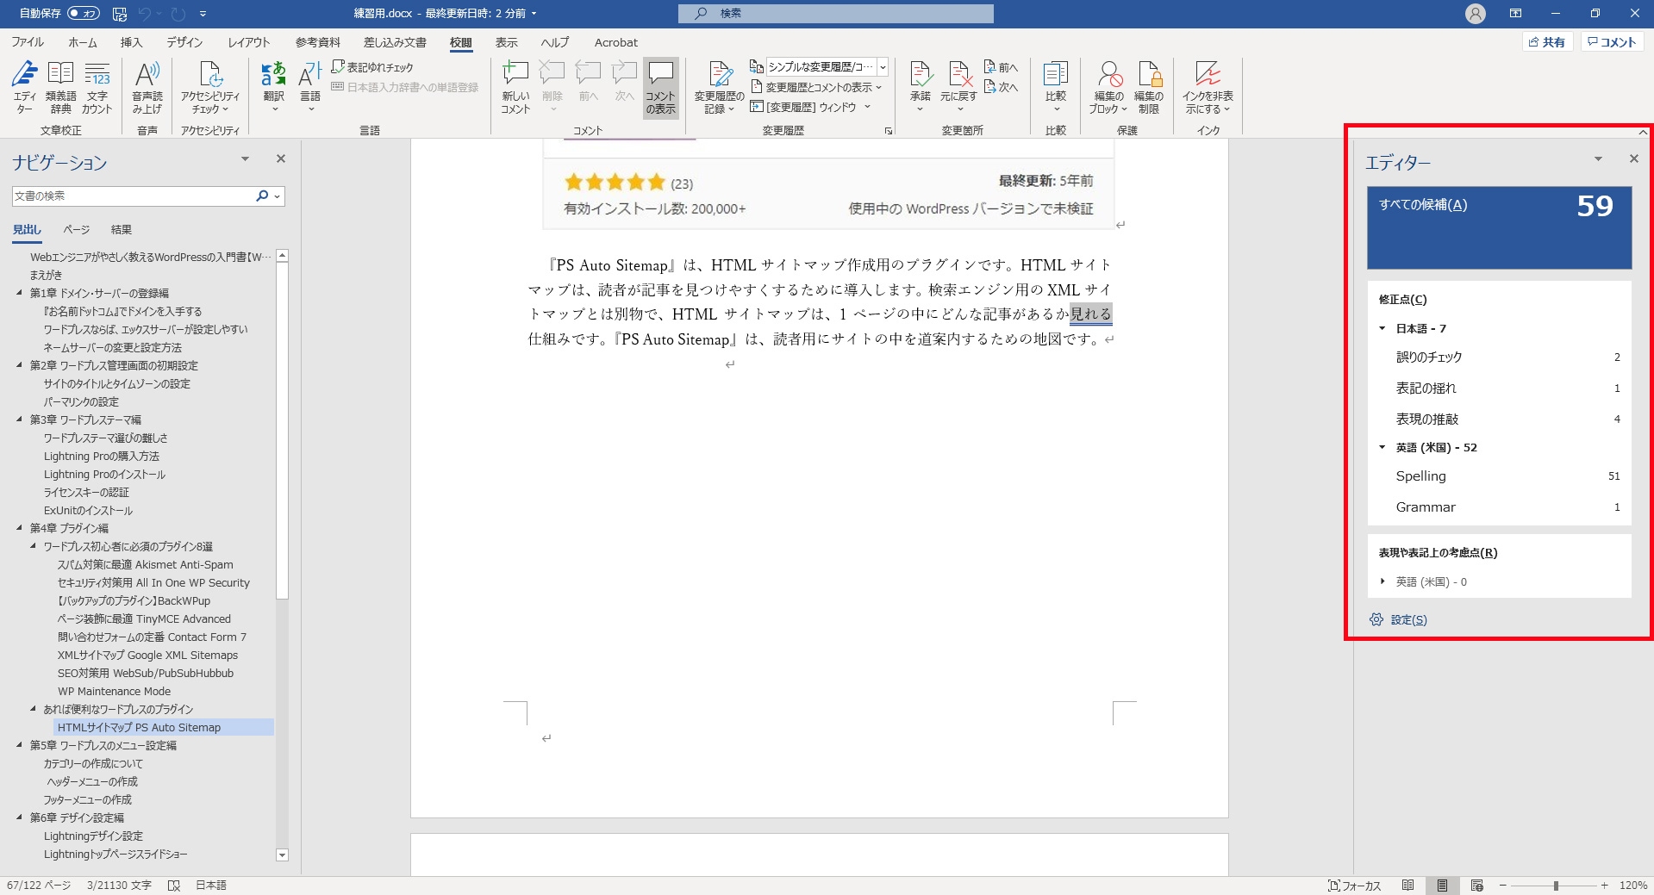1654x895 pixels.
Task: Select the Grammar corrections row
Action: [x=1500, y=507]
